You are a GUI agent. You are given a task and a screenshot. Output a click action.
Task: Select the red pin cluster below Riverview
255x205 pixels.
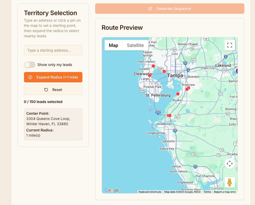point(187,89)
